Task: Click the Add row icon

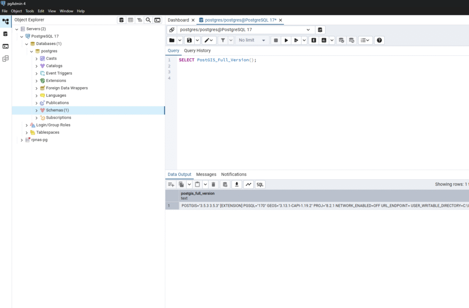Action: point(171,184)
